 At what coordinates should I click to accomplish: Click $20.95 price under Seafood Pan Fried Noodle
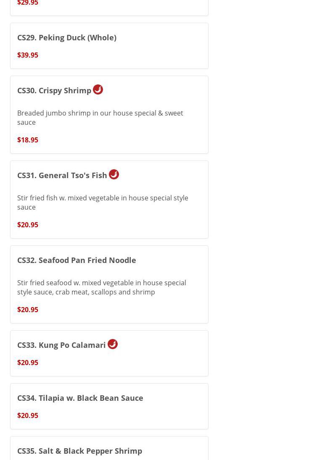(x=28, y=310)
